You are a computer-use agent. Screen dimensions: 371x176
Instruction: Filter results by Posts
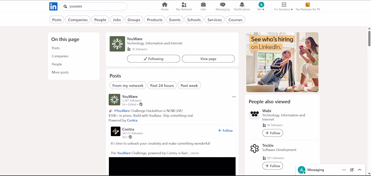(57, 20)
